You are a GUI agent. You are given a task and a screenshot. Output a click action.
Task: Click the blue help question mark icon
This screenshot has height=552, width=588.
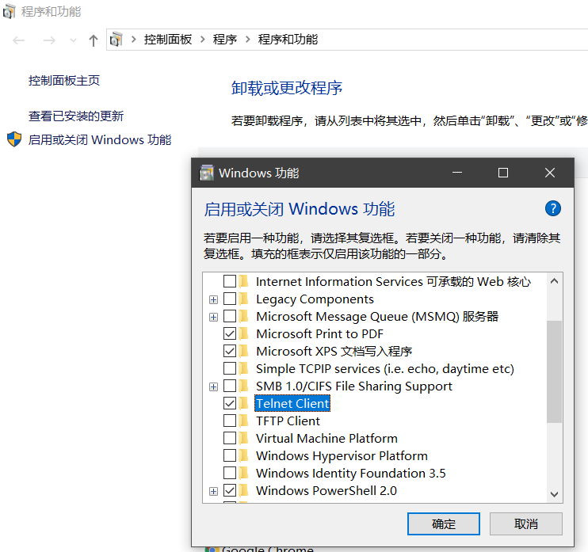[553, 209]
